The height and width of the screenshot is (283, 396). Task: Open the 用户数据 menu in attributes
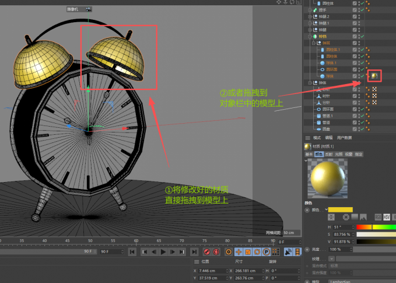pos(344,137)
